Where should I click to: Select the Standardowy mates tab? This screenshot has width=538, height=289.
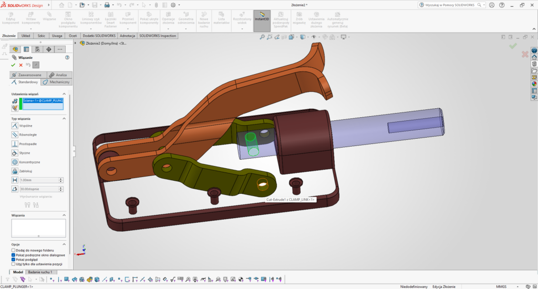tap(25, 82)
